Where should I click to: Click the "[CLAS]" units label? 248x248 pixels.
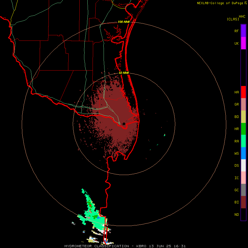click(233, 19)
